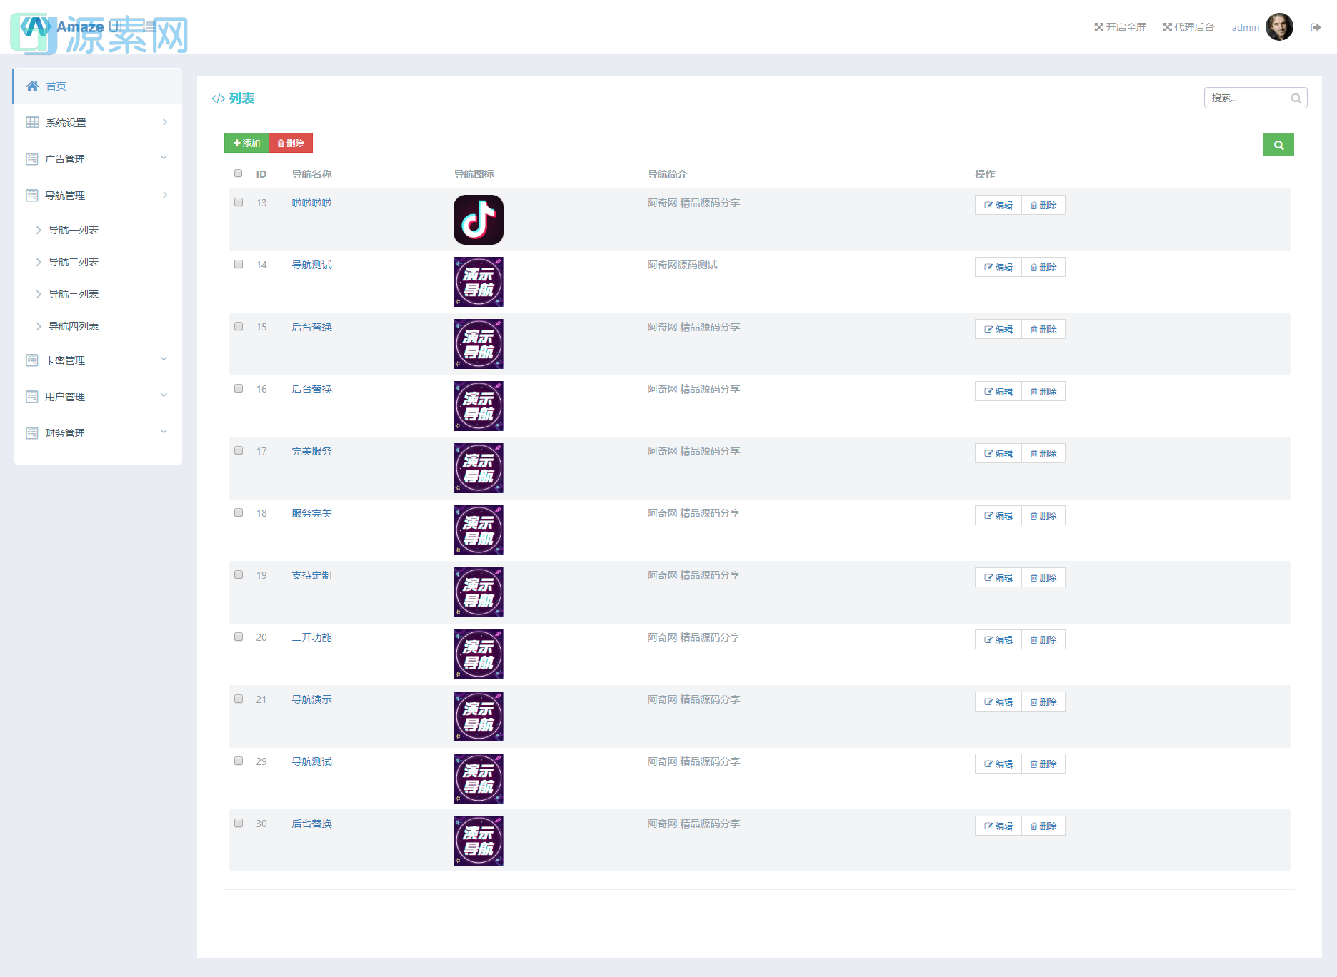Enable fullscreen via 开启全屏
Image resolution: width=1337 pixels, height=977 pixels.
pos(1120,27)
